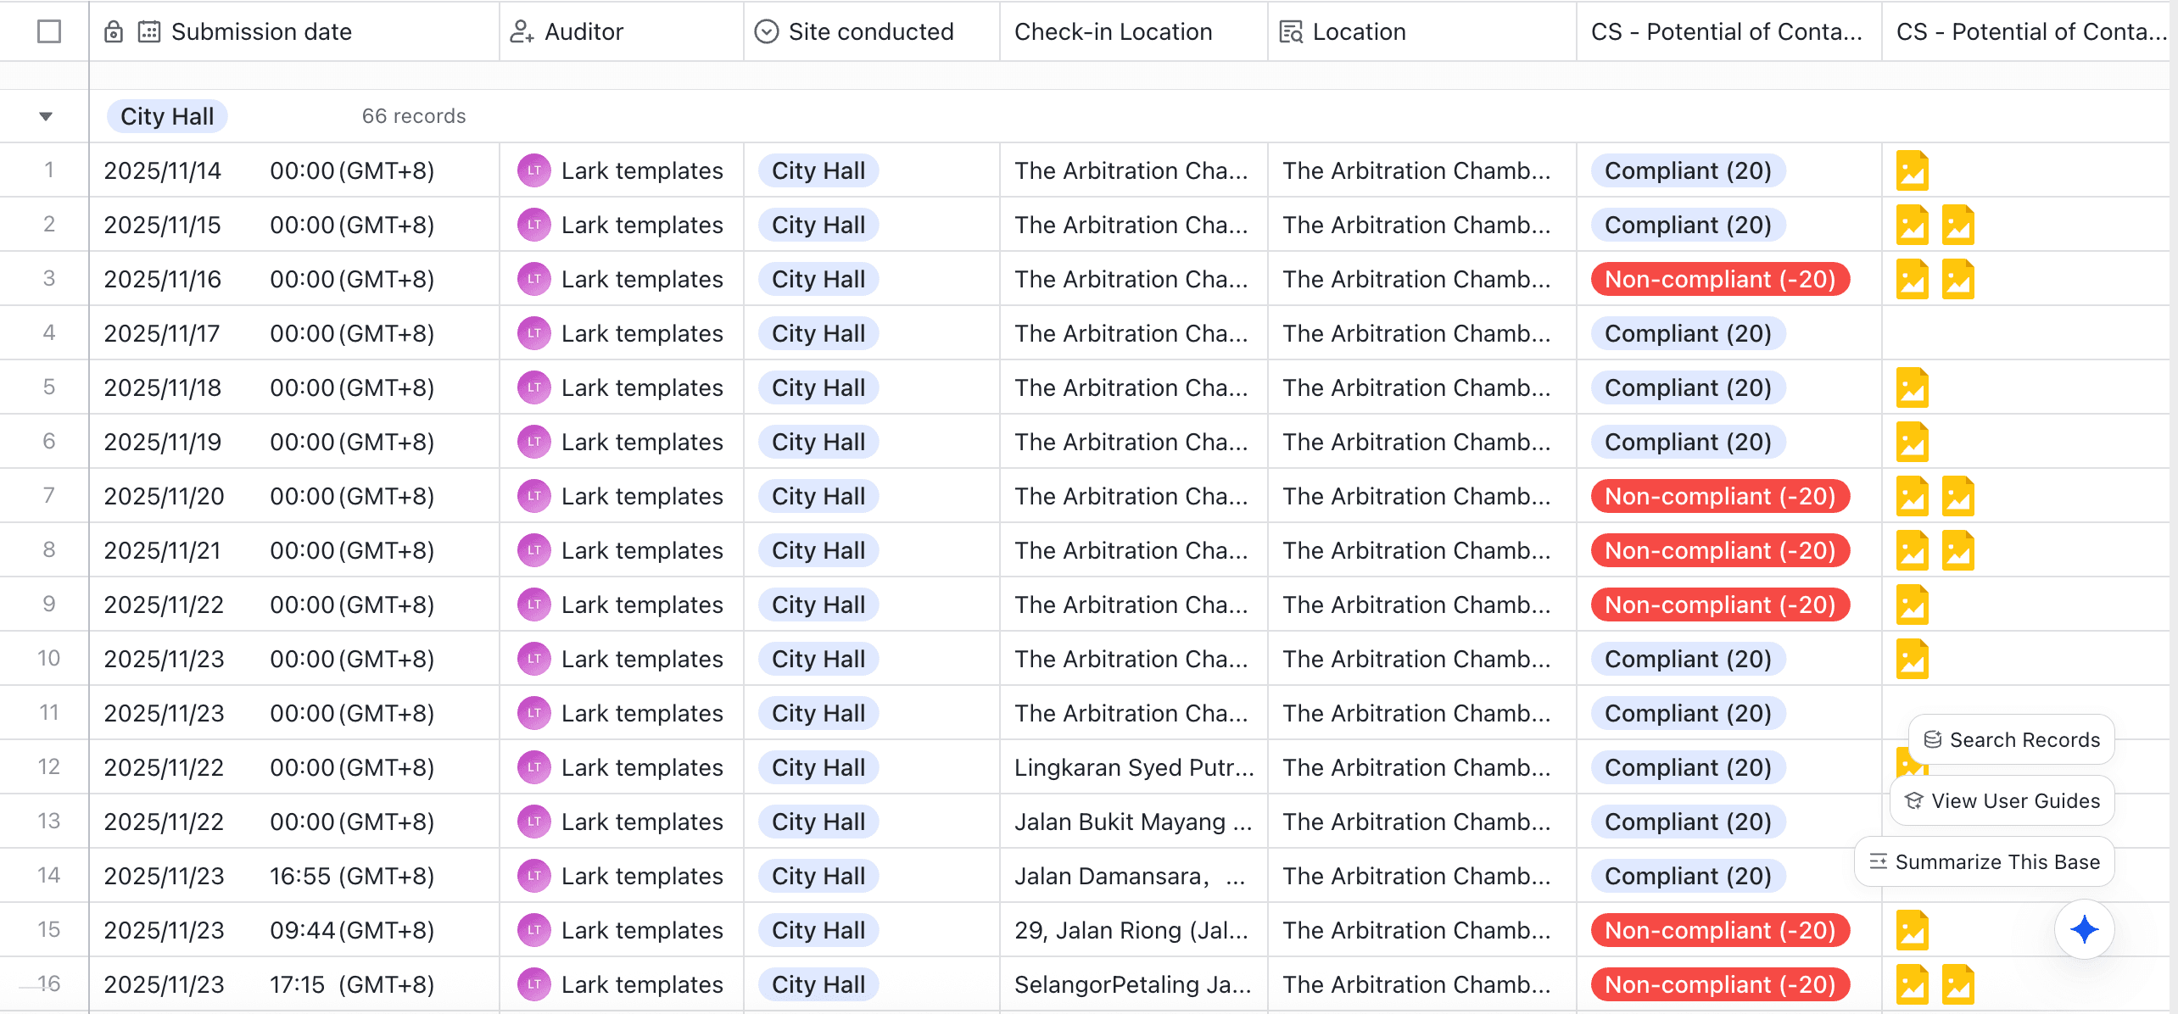
Task: Click Search Records button
Action: (x=2011, y=740)
